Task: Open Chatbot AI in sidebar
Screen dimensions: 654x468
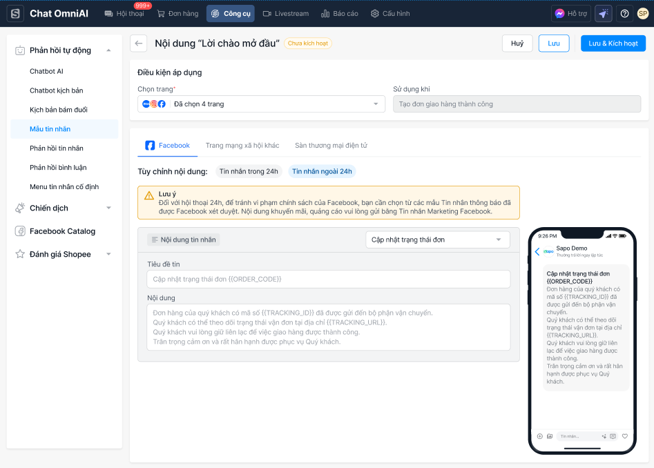Action: pyautogui.click(x=46, y=71)
